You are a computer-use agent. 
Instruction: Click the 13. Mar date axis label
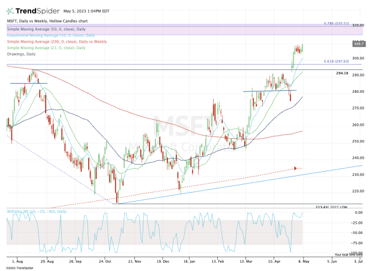coord(246,261)
